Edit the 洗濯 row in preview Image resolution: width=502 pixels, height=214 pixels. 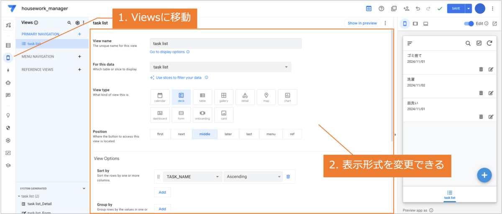491,93
